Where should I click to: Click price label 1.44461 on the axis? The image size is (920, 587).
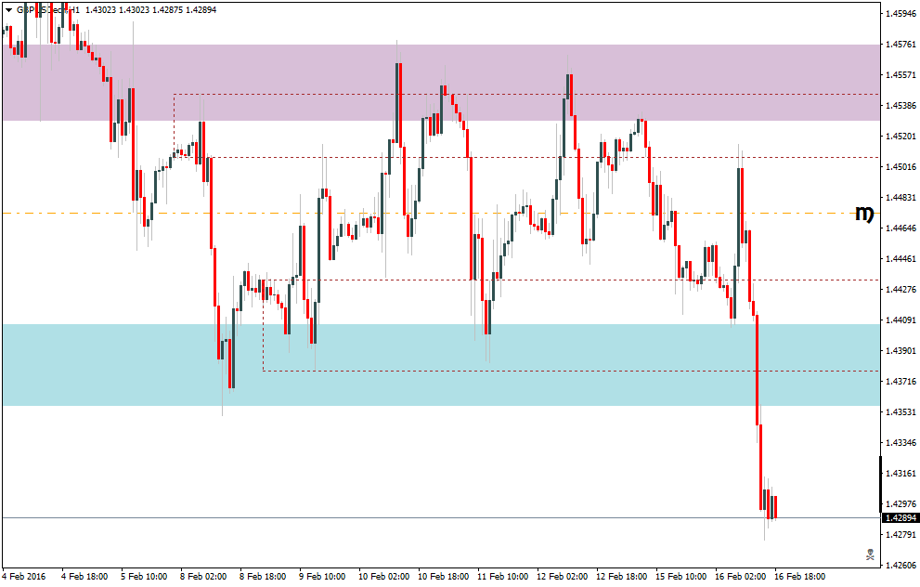(901, 258)
